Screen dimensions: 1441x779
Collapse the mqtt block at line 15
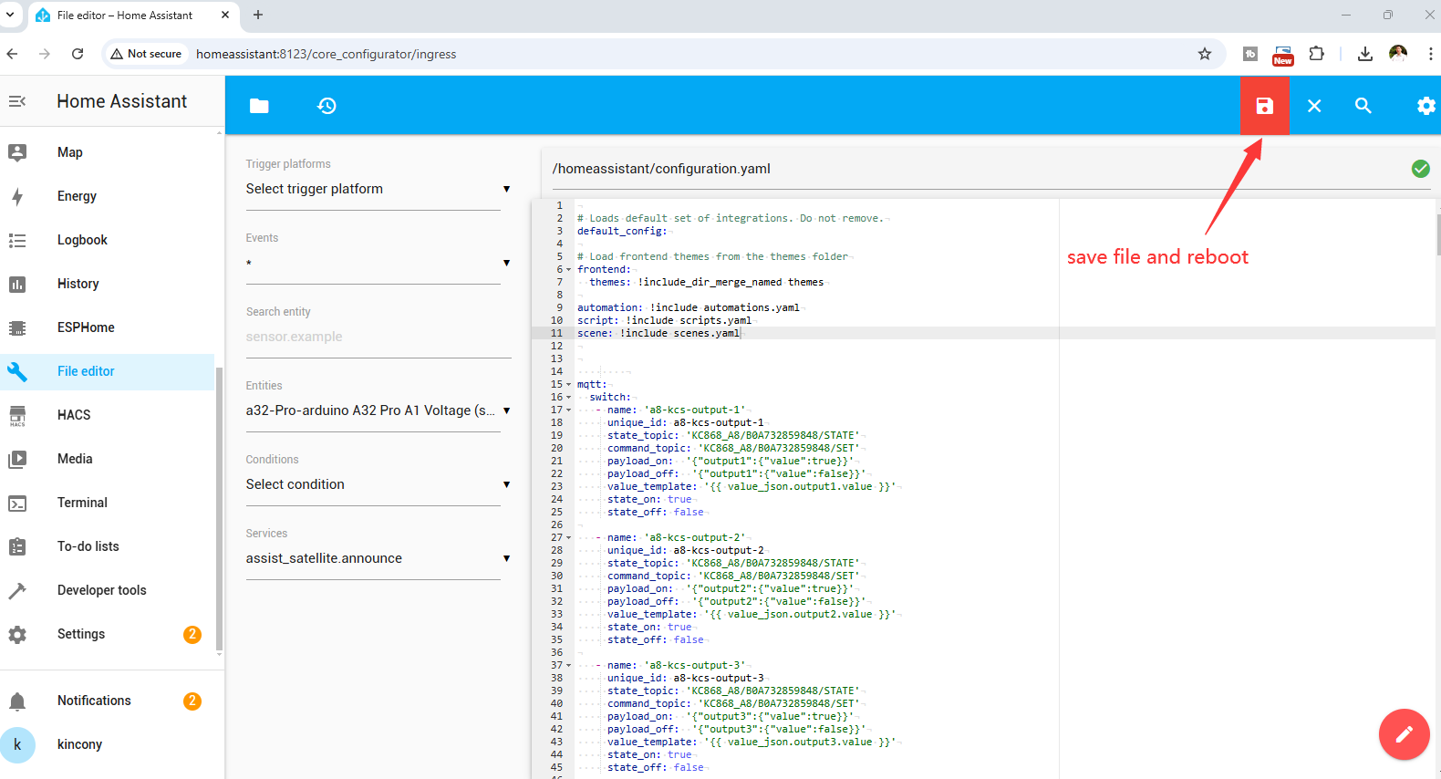569,385
